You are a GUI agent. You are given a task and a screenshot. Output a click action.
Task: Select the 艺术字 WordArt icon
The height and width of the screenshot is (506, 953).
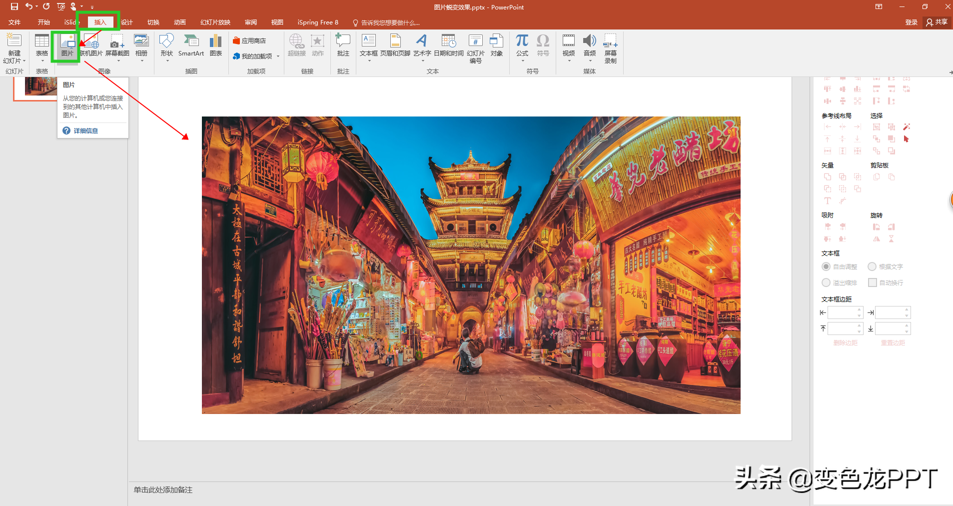tap(422, 46)
